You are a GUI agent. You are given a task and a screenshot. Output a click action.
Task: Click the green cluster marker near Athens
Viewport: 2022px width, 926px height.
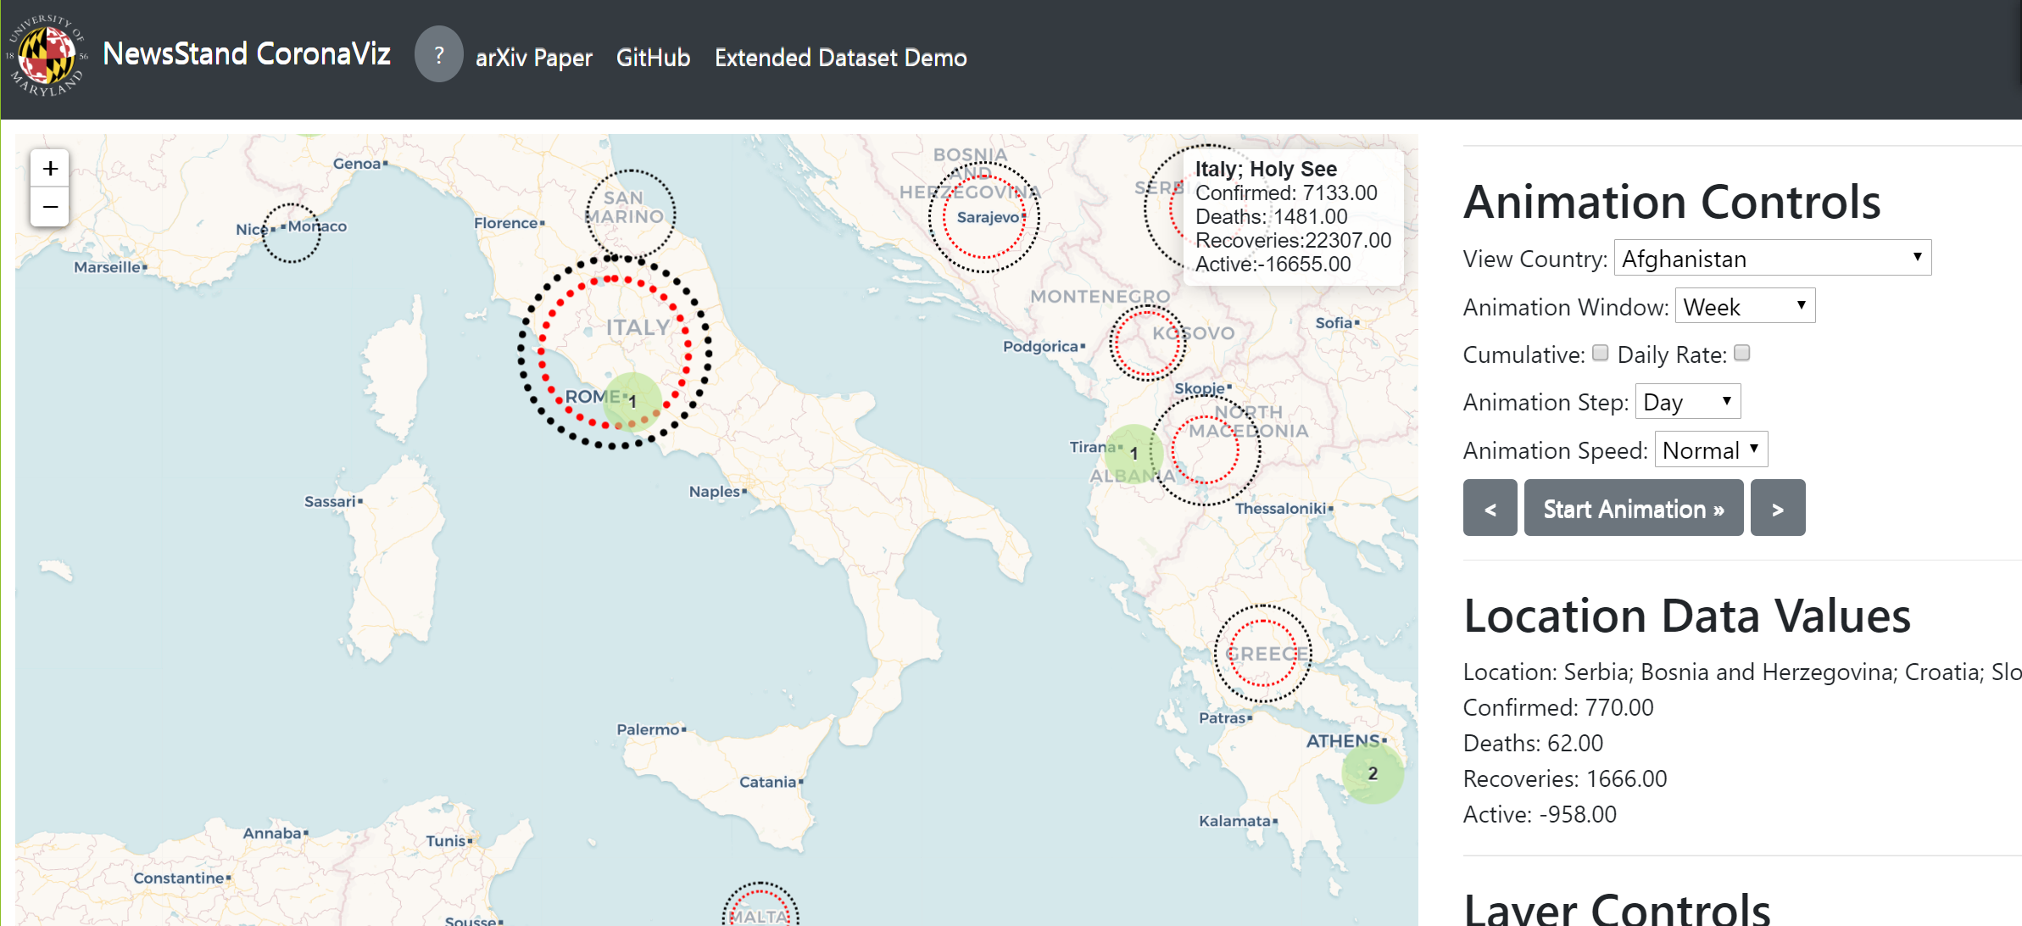pos(1372,773)
